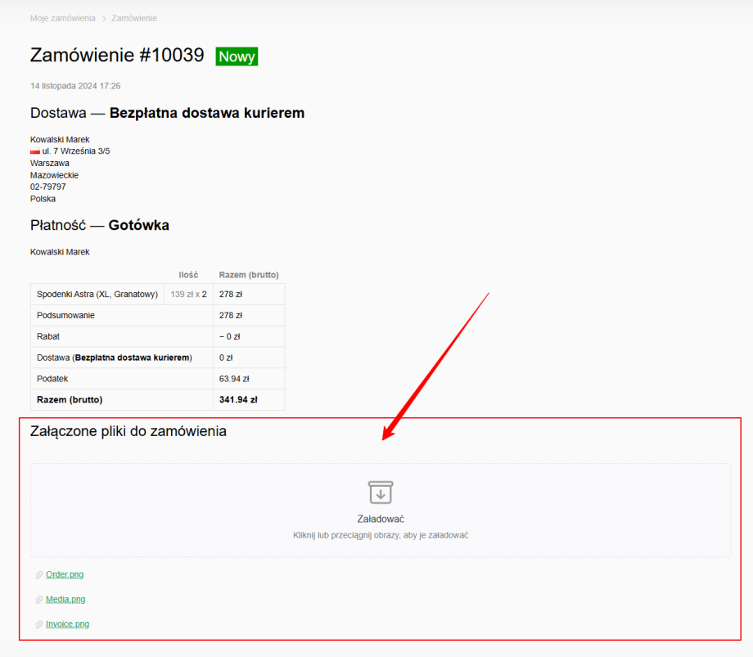Click the green Nowy status badge

pos(237,56)
